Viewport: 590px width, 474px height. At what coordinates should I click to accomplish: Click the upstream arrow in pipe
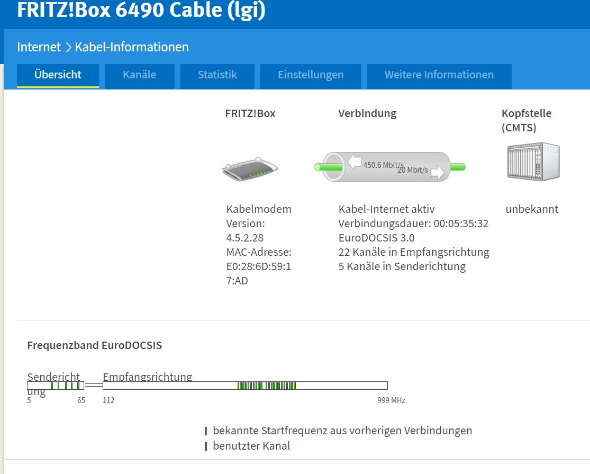tap(437, 172)
